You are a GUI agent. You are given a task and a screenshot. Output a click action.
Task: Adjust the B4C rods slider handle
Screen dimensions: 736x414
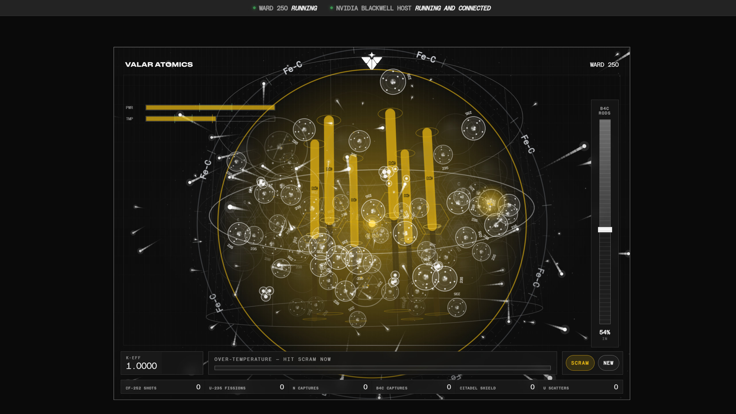click(x=605, y=229)
